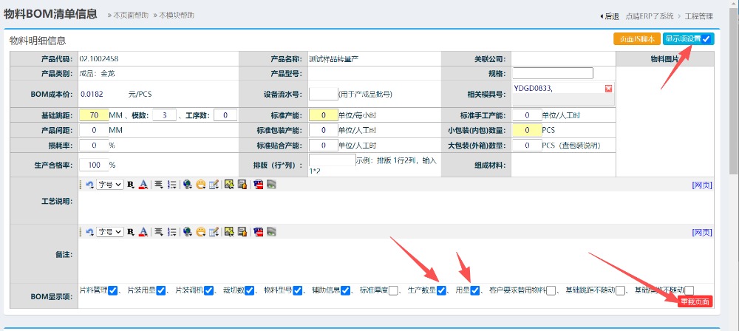Enable 标准厚度 checkbox
739x331 pixels.
pyautogui.click(x=394, y=290)
